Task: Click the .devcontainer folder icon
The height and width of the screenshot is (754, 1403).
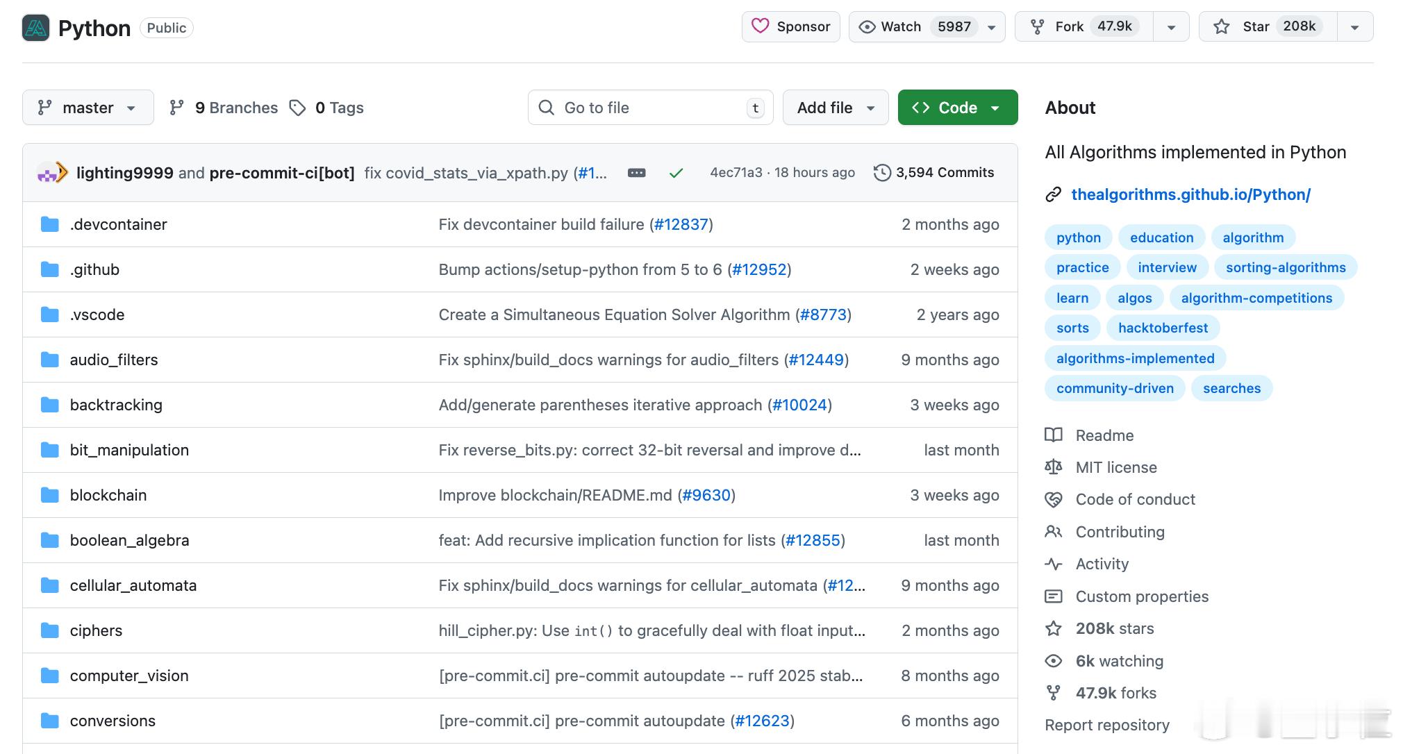Action: tap(50, 224)
